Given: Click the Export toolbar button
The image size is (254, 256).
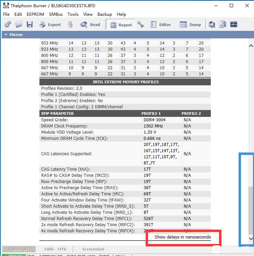Looking at the screenshot, I should pyautogui.click(x=50, y=25).
